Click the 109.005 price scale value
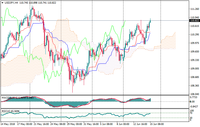Viewport: 200px width, 127px height. [194, 69]
